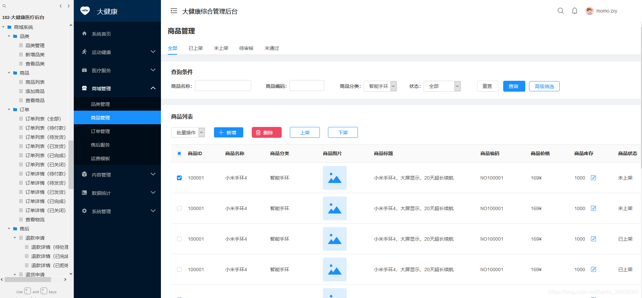Click the momo.zxy user avatar
The image size is (642, 298).
[590, 11]
